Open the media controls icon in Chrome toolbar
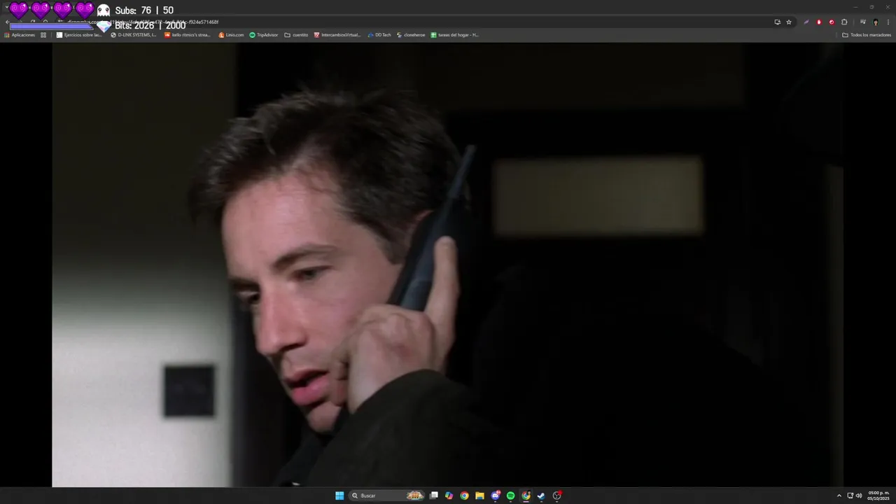Viewport: 896px width, 504px height. (x=862, y=22)
